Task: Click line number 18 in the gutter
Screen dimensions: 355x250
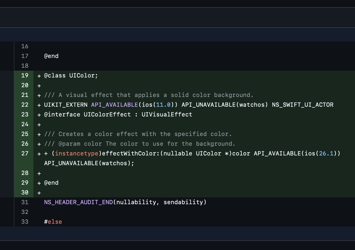Action: 25,66
